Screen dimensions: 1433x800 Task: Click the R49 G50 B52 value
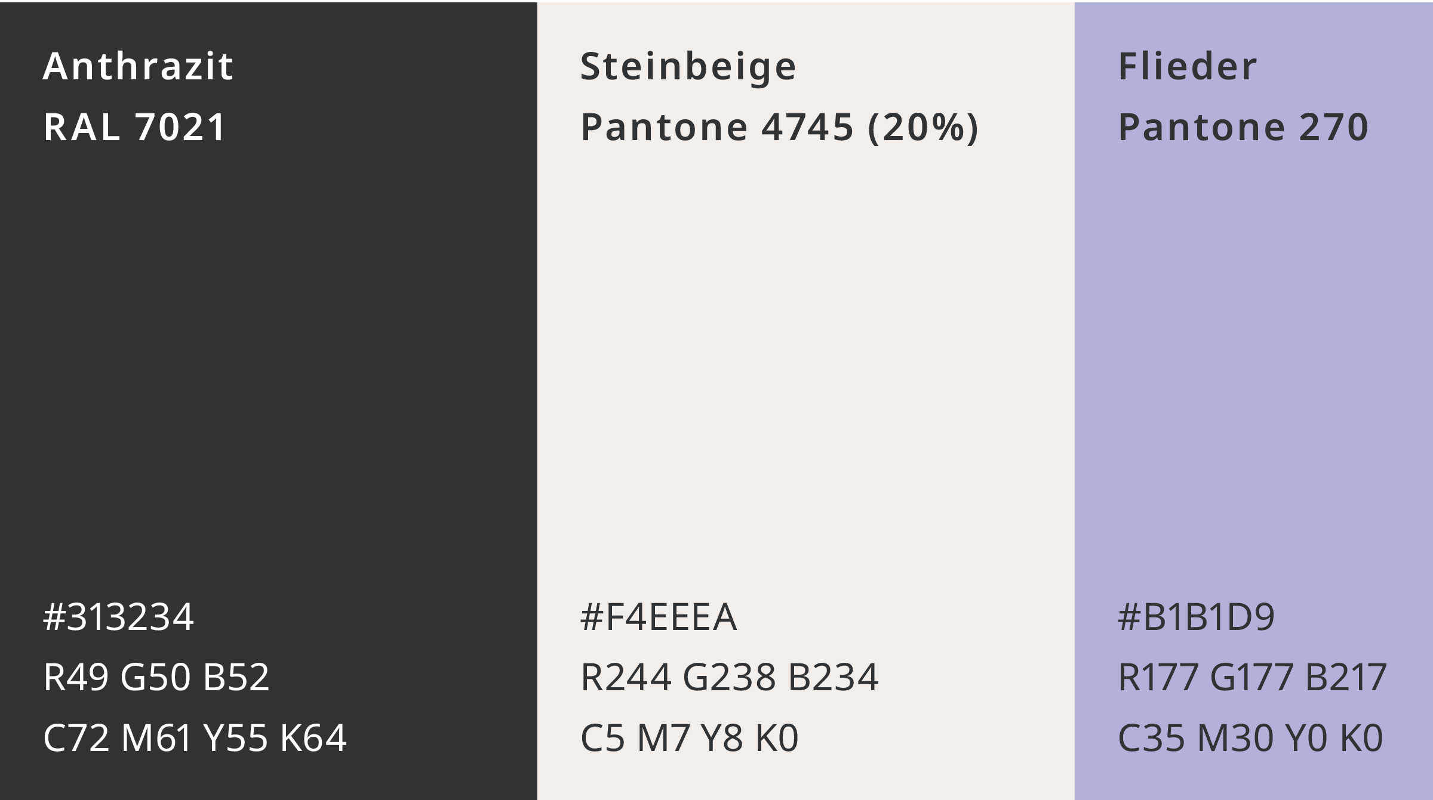tap(156, 677)
